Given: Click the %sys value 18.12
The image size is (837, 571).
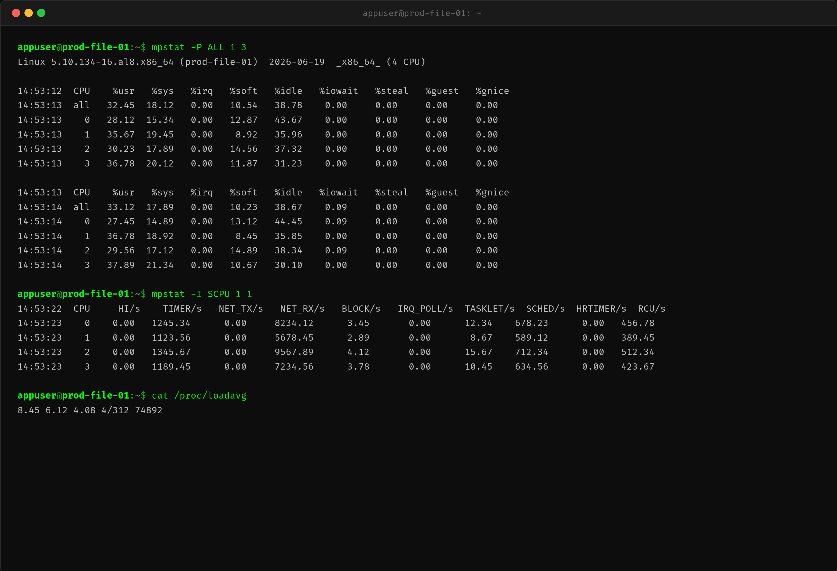Looking at the screenshot, I should [x=160, y=105].
